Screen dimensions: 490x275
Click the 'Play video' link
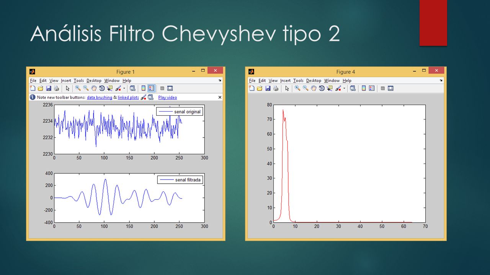coord(167,97)
